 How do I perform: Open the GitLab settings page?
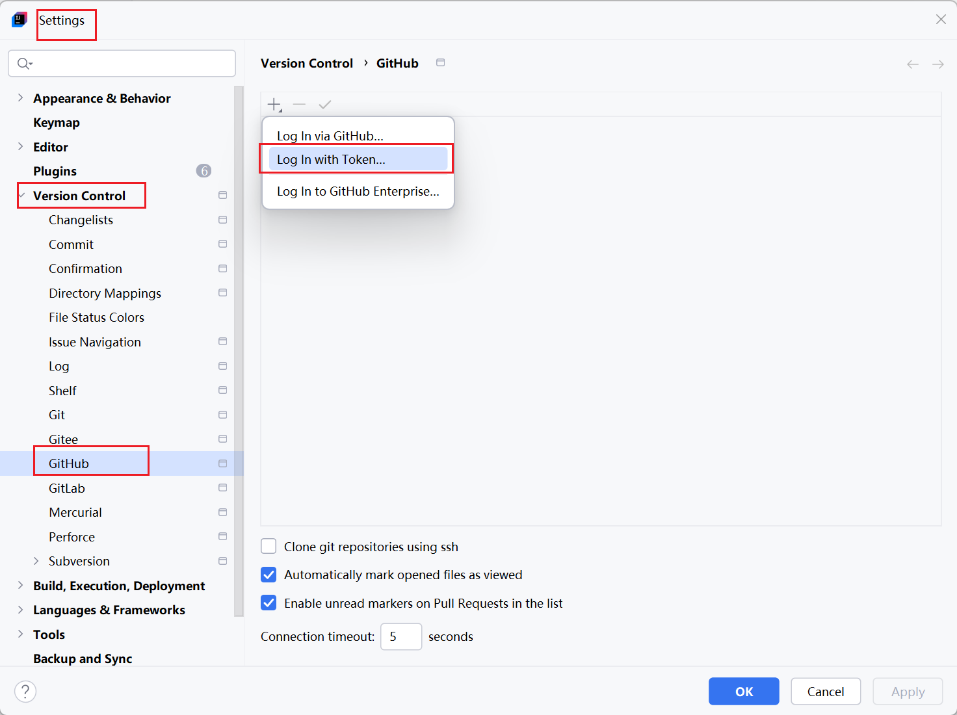(x=66, y=488)
